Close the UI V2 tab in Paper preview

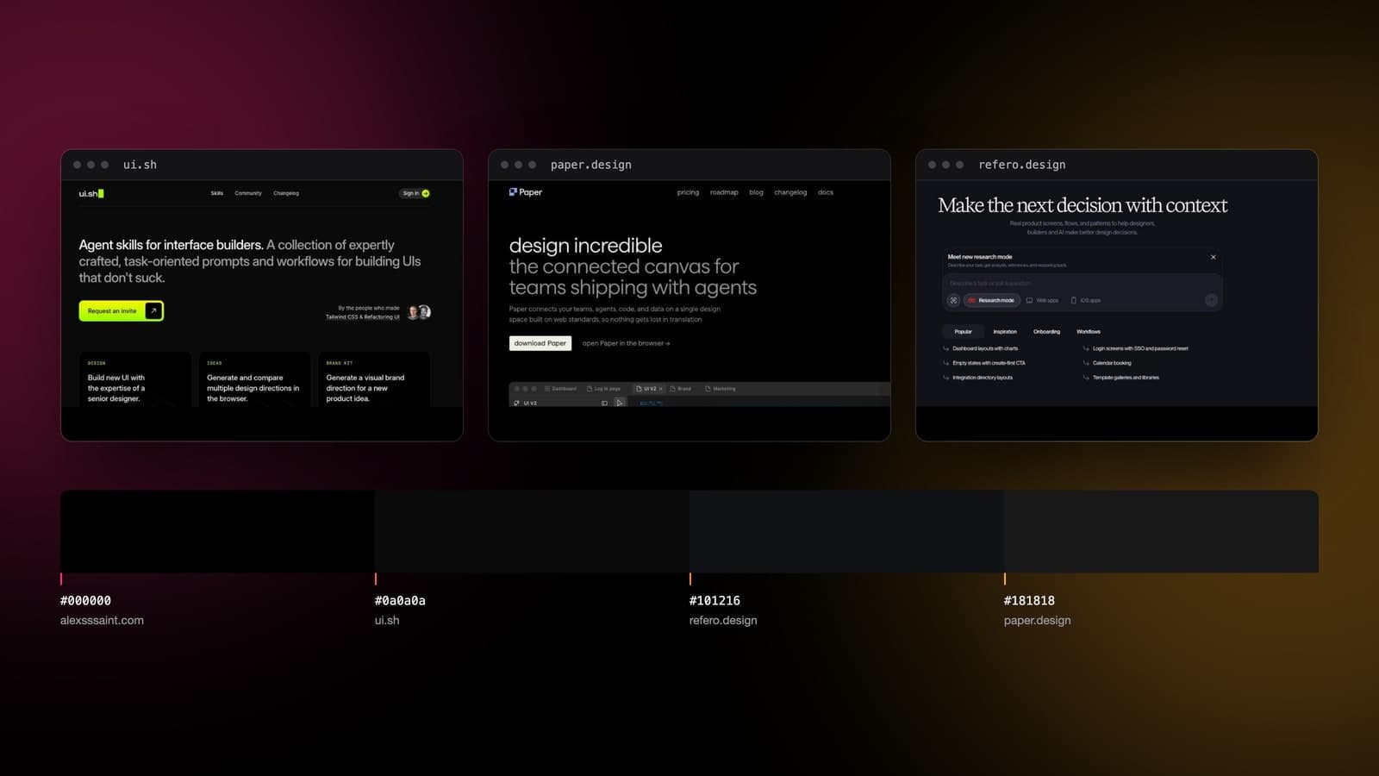(x=661, y=389)
